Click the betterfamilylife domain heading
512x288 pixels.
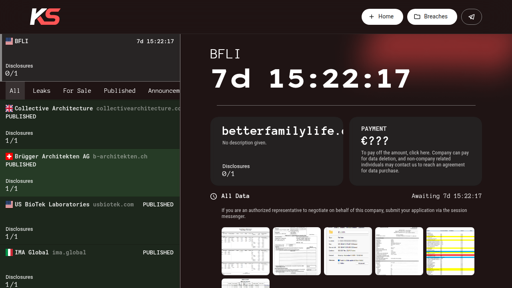[x=282, y=131]
